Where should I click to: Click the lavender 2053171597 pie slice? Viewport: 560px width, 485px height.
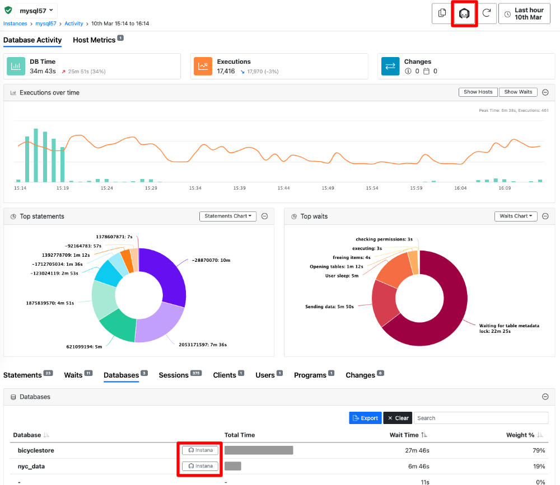coord(160,324)
